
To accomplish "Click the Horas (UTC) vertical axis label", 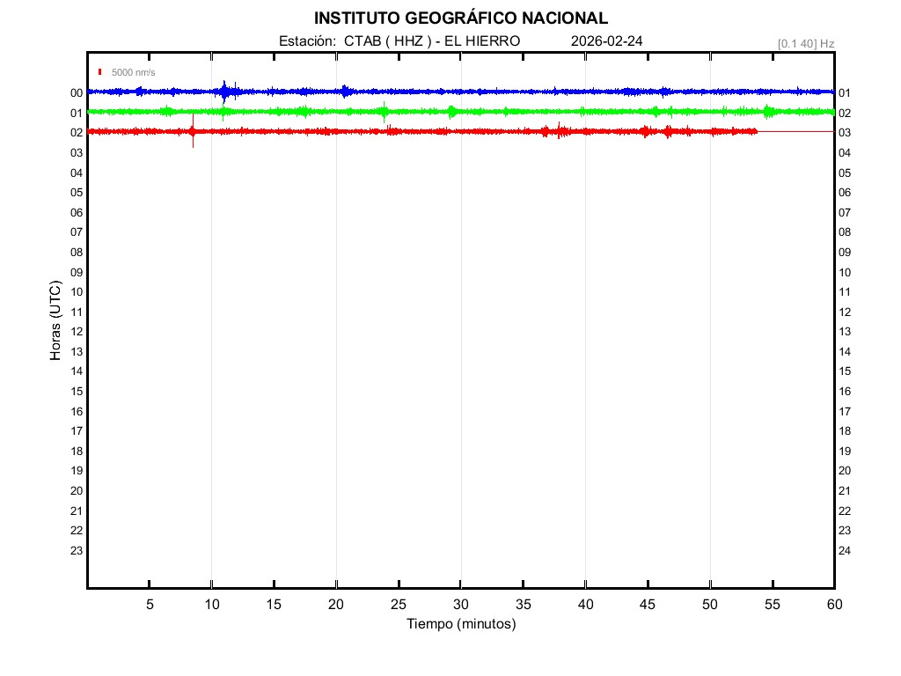I will [55, 321].
